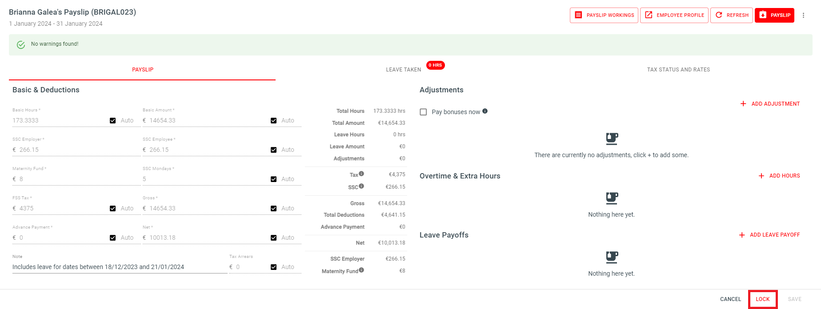Toggle Auto checkbox for SSC Employee
Viewport: 821px width, 309px height.
(274, 150)
